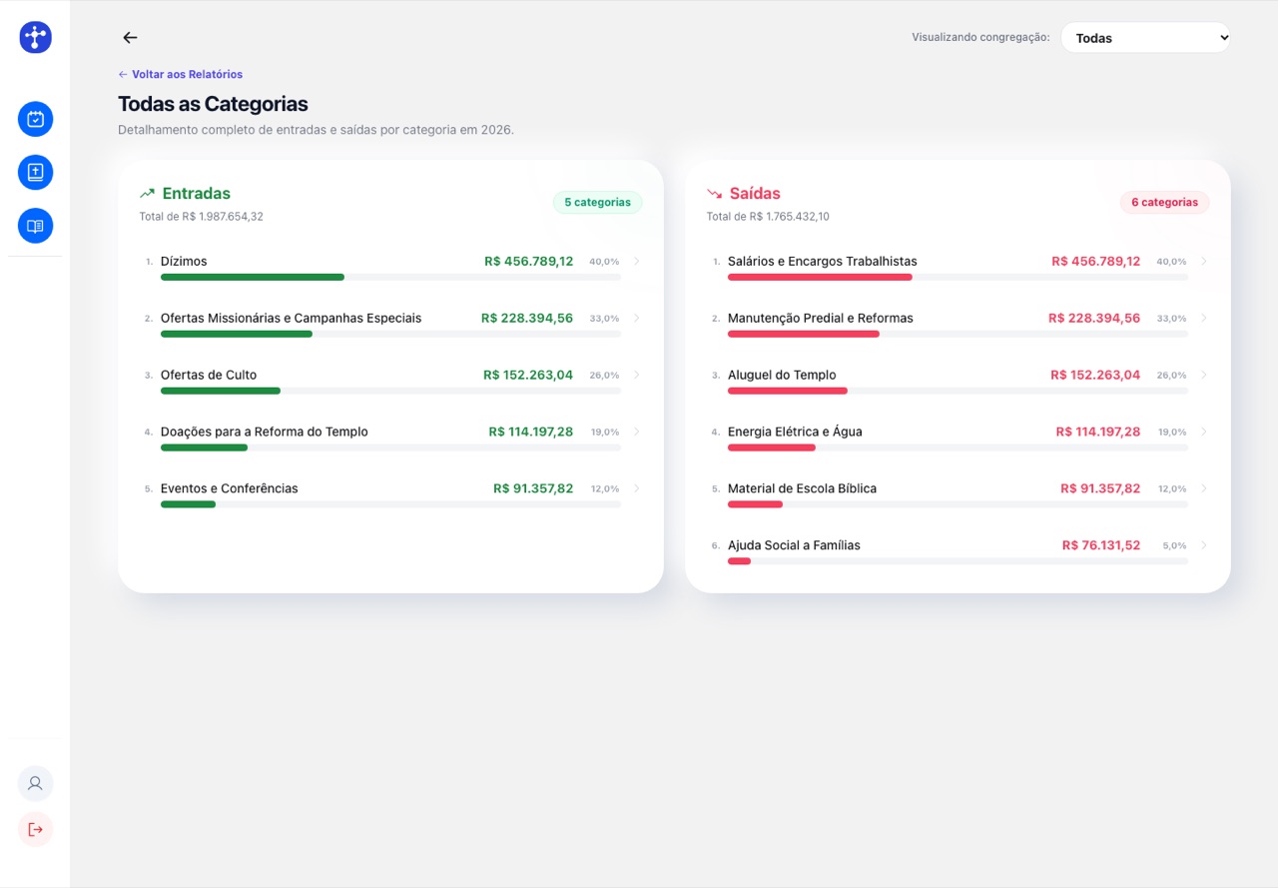Select the Ofertas de Culto label
Viewport: 1278px width, 888px height.
tap(209, 376)
